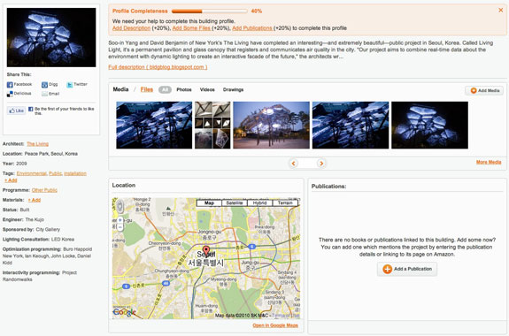Switch map to Terrain view
Image resolution: width=509 pixels, height=336 pixels.
[x=285, y=203]
